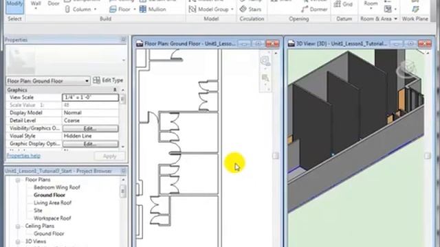Click the Edit Type button label

coord(113,80)
